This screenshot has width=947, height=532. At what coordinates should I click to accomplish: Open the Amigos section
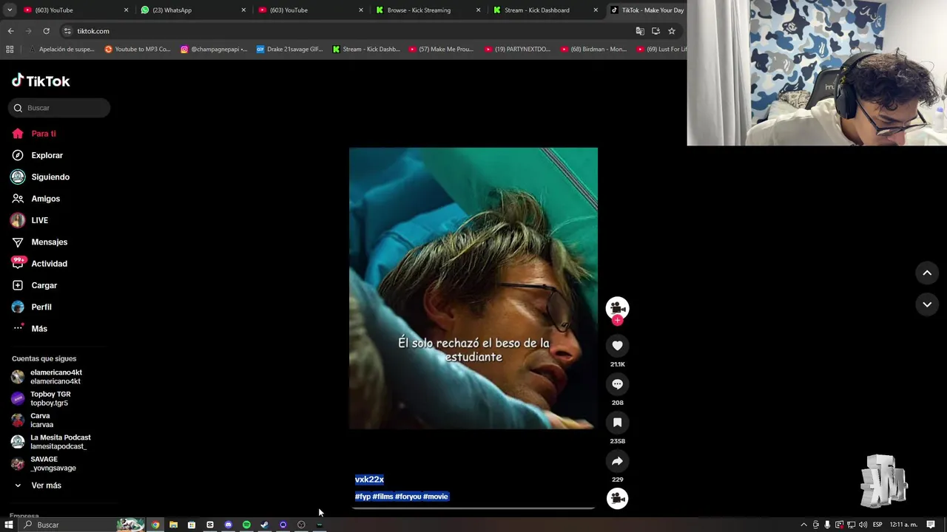(x=45, y=199)
